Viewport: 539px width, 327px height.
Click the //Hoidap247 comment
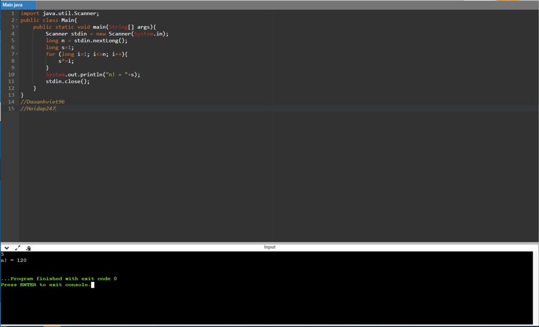click(x=38, y=108)
